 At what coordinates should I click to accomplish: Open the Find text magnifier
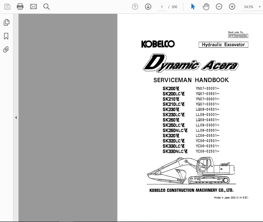(46, 7)
